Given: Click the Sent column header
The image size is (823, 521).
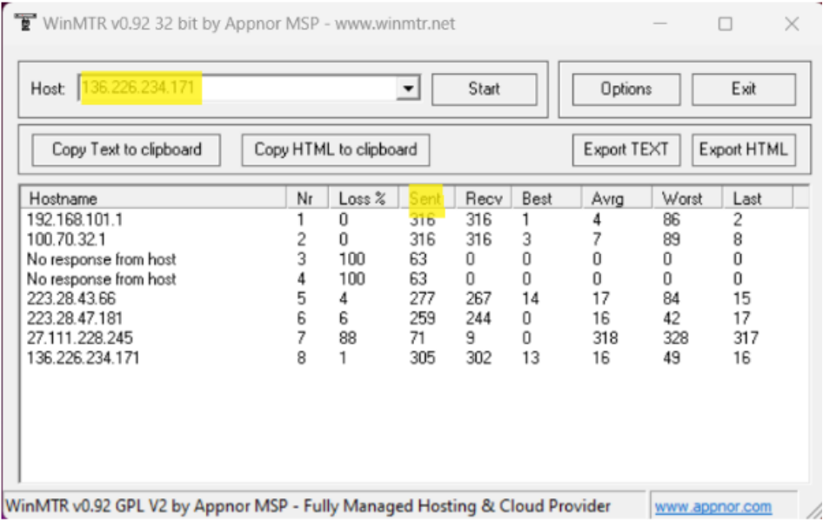Looking at the screenshot, I should [426, 198].
